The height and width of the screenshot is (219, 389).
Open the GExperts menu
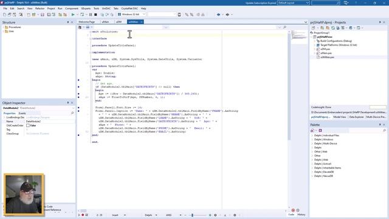click(x=86, y=9)
